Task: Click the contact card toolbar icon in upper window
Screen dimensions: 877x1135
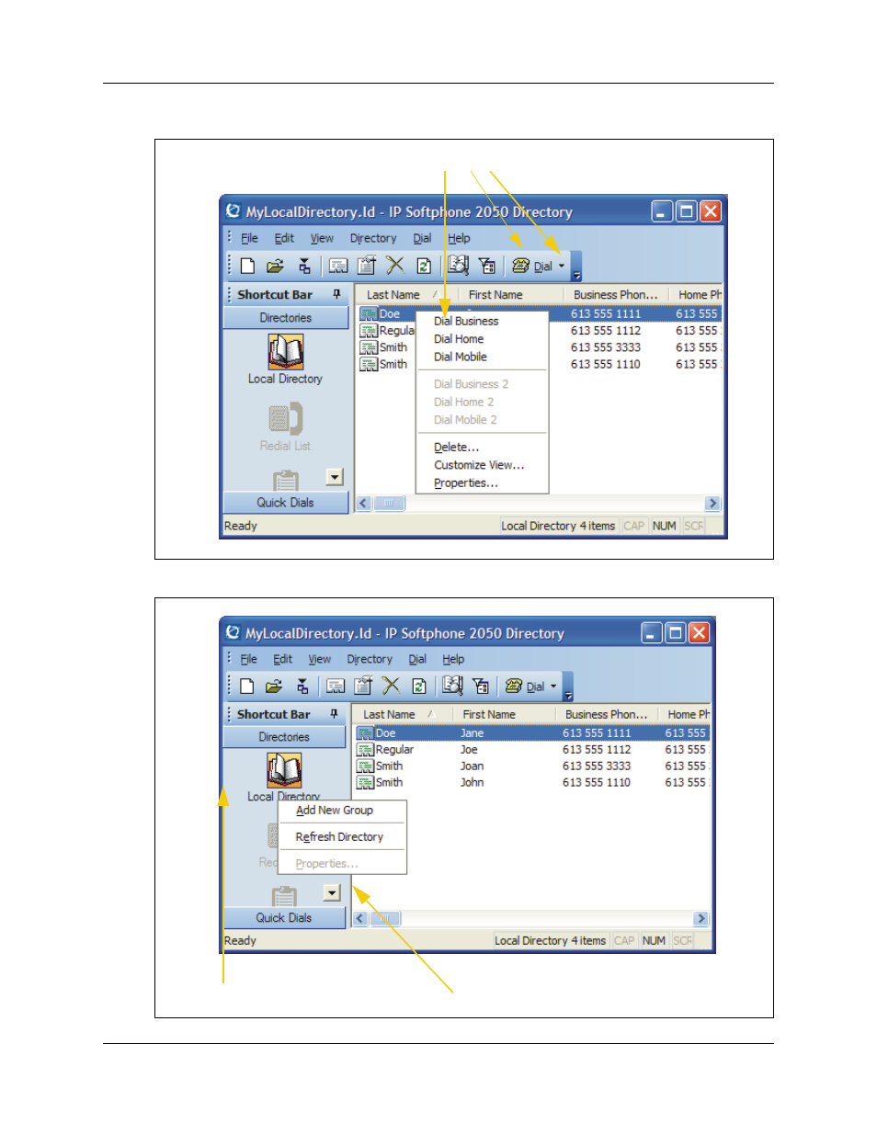Action: [x=339, y=266]
